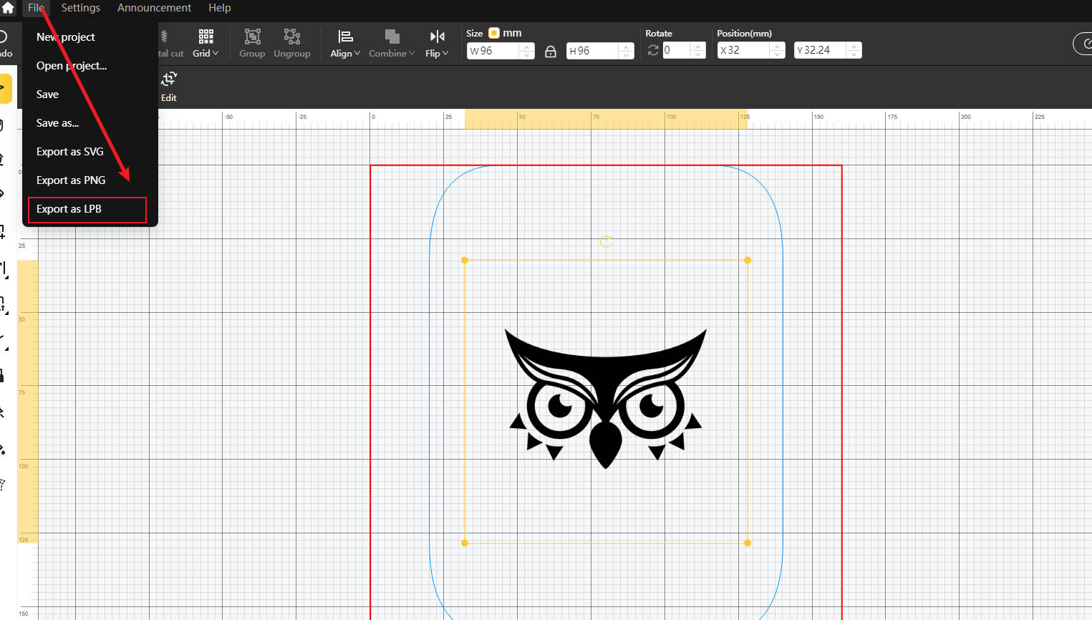Click the rotate circular arrows icon
The image size is (1092, 620).
653,50
